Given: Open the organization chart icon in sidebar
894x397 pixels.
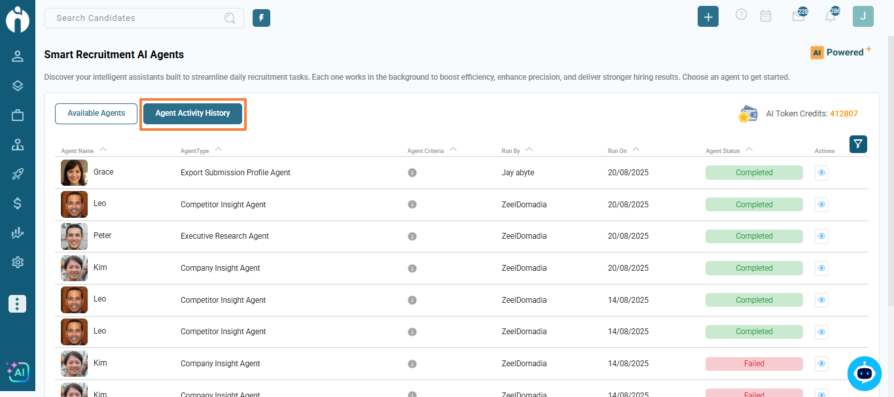Looking at the screenshot, I should [18, 145].
